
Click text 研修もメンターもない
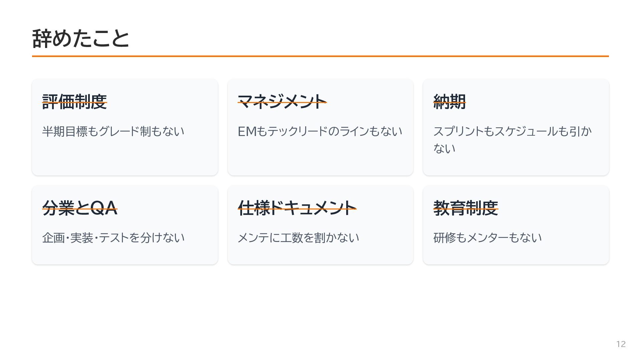[x=487, y=238]
